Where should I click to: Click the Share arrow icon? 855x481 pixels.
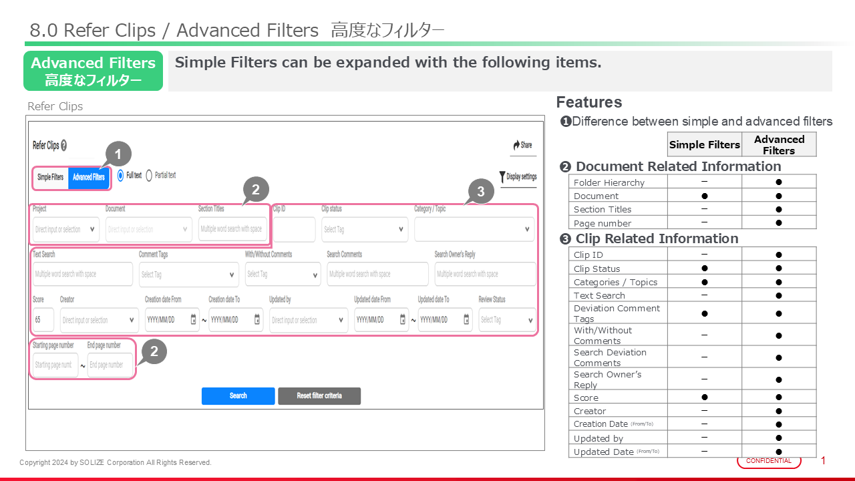pos(516,145)
